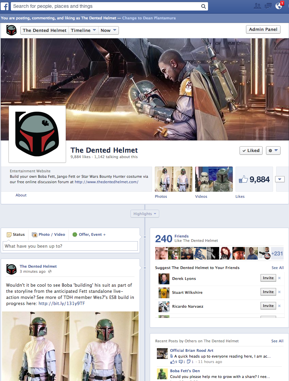Viewport: 289px width, 381px height.
Task: Click the Photos label link
Action: coord(161,196)
